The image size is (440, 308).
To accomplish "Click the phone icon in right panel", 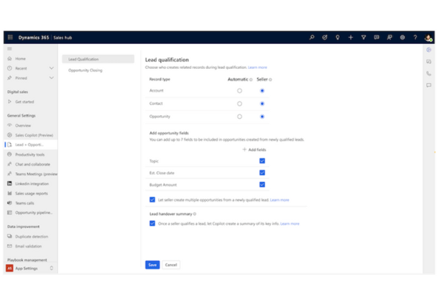I will pyautogui.click(x=429, y=73).
